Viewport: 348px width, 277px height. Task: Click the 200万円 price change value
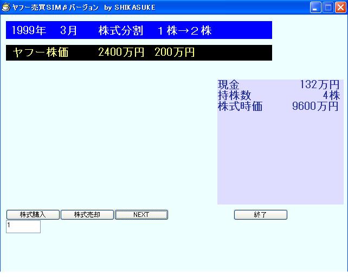pyautogui.click(x=175, y=52)
